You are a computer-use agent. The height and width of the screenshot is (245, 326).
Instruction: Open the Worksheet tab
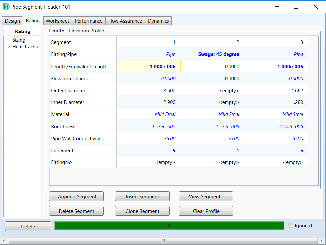pos(57,21)
